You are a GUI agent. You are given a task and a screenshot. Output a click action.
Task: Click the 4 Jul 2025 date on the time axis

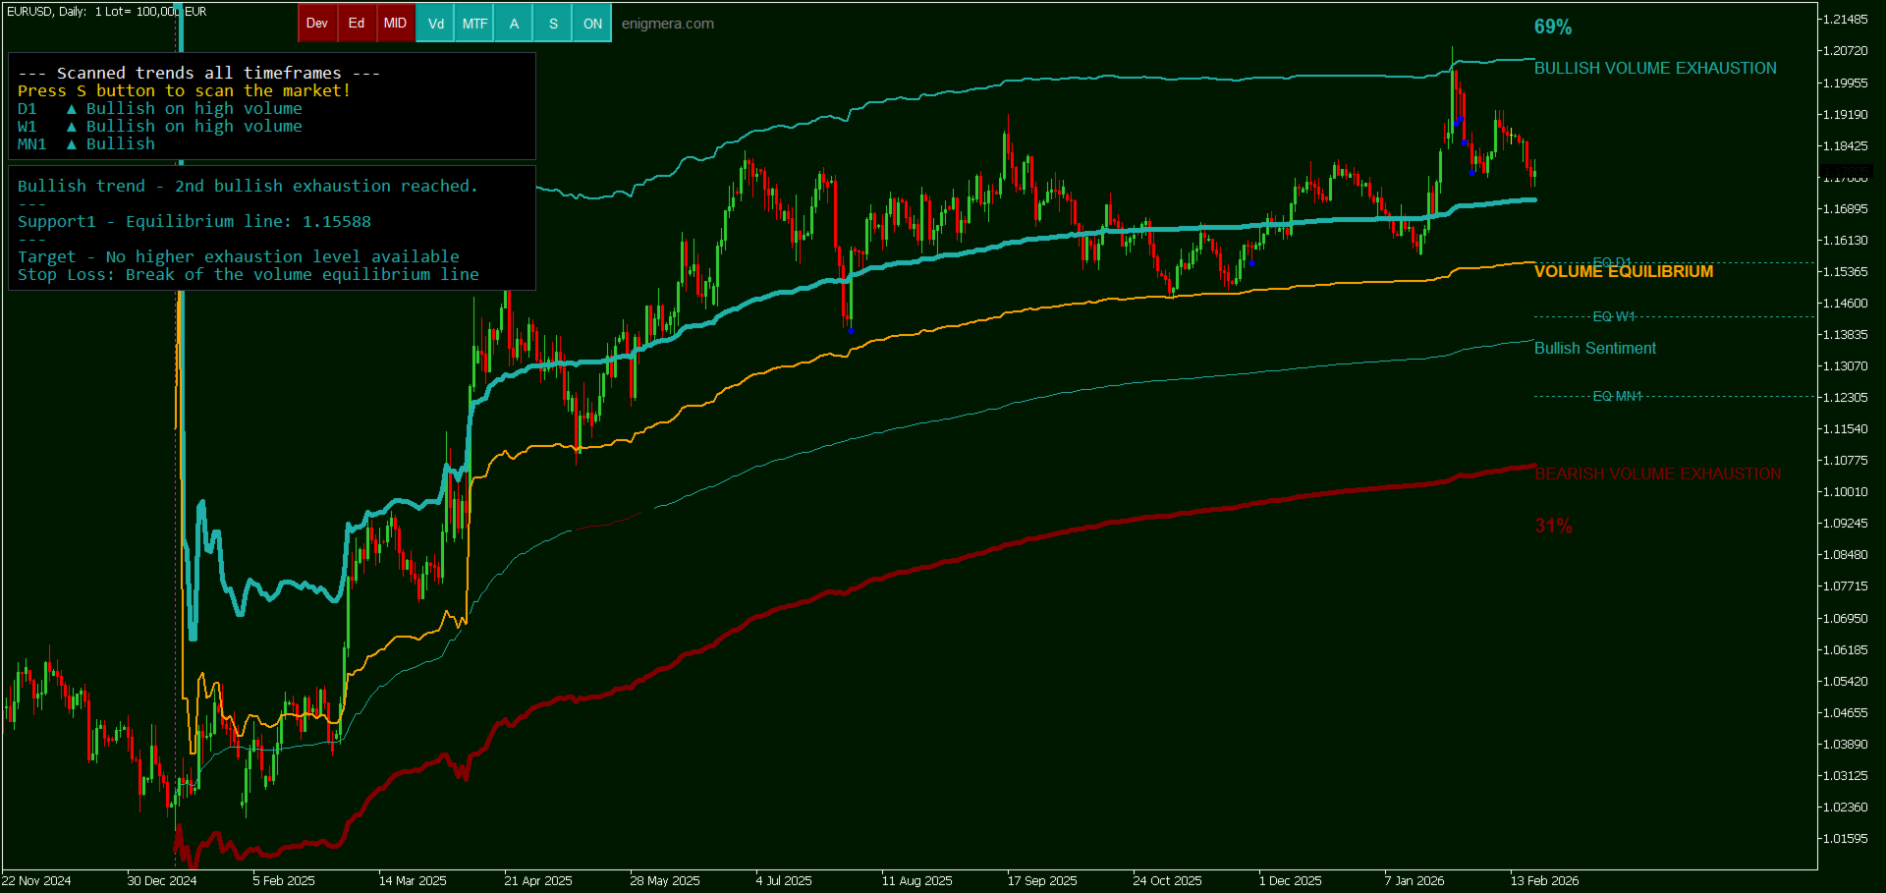784,881
